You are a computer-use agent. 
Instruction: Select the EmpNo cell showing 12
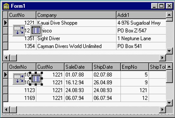point(134,98)
